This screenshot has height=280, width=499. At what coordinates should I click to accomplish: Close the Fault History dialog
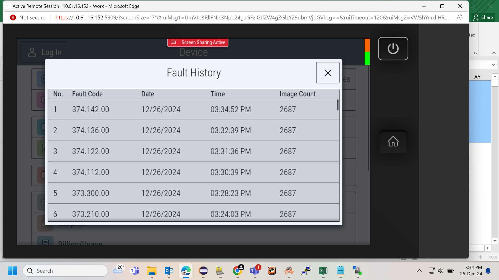pyautogui.click(x=328, y=73)
